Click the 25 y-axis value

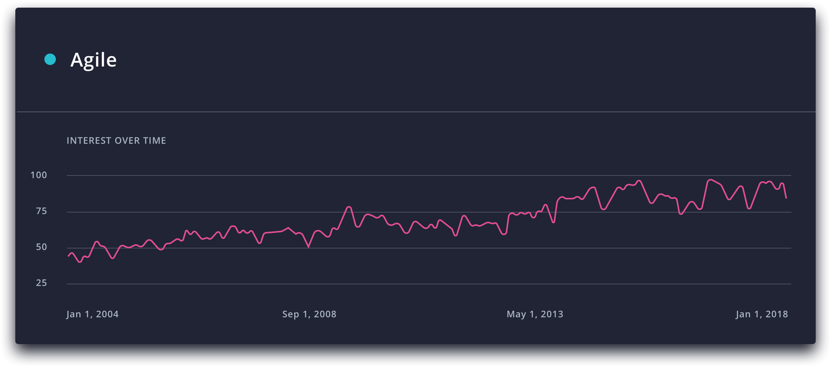click(41, 283)
